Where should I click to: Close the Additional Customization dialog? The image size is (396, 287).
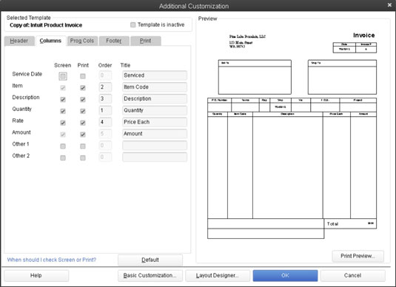coord(389,5)
